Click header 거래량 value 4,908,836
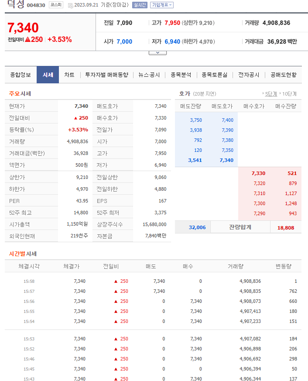This screenshot has width=308, height=381. [x=277, y=23]
